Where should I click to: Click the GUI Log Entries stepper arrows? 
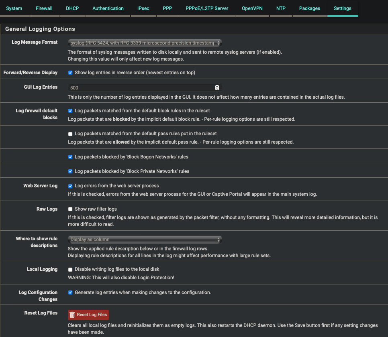click(x=217, y=88)
